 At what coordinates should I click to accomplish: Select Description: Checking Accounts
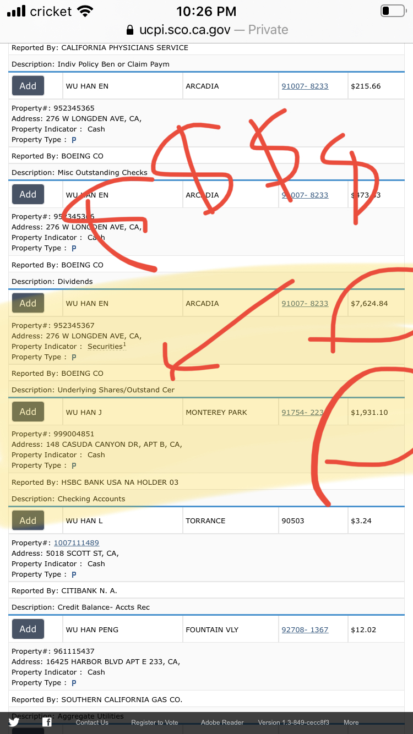pos(68,499)
